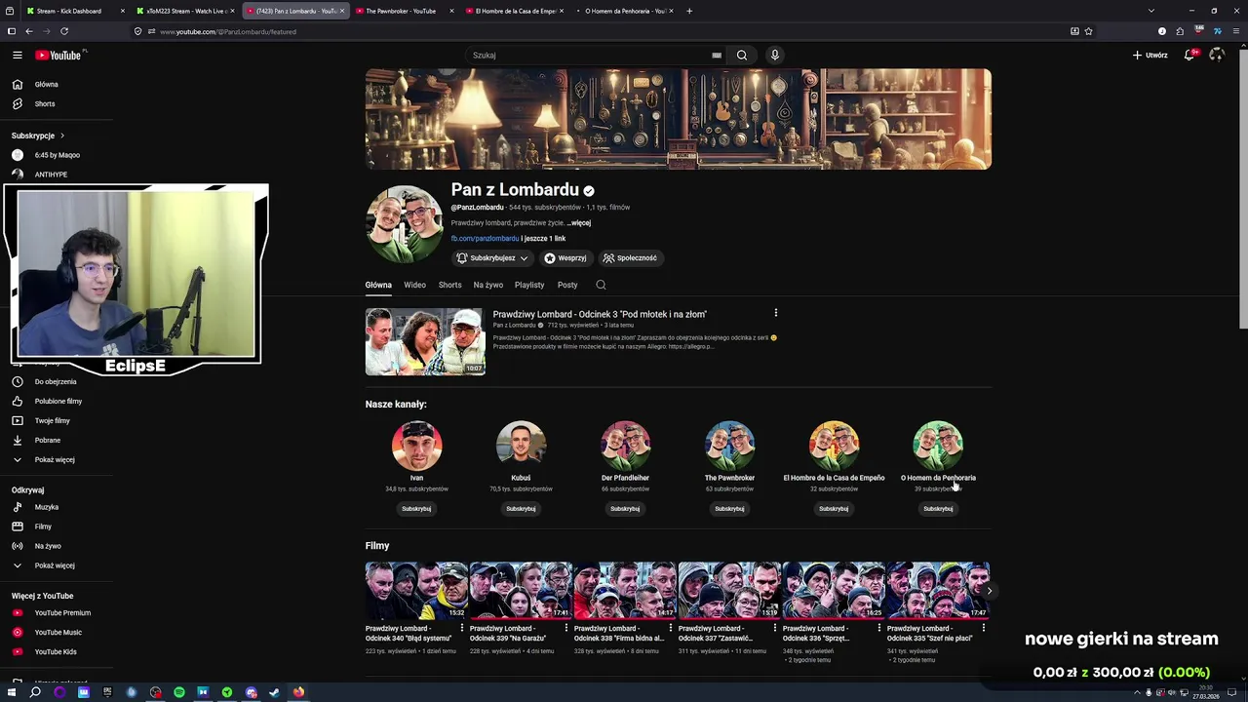This screenshot has width=1248, height=702.
Task: Subscribe to Der Pfandleiher channel
Action: [625, 509]
